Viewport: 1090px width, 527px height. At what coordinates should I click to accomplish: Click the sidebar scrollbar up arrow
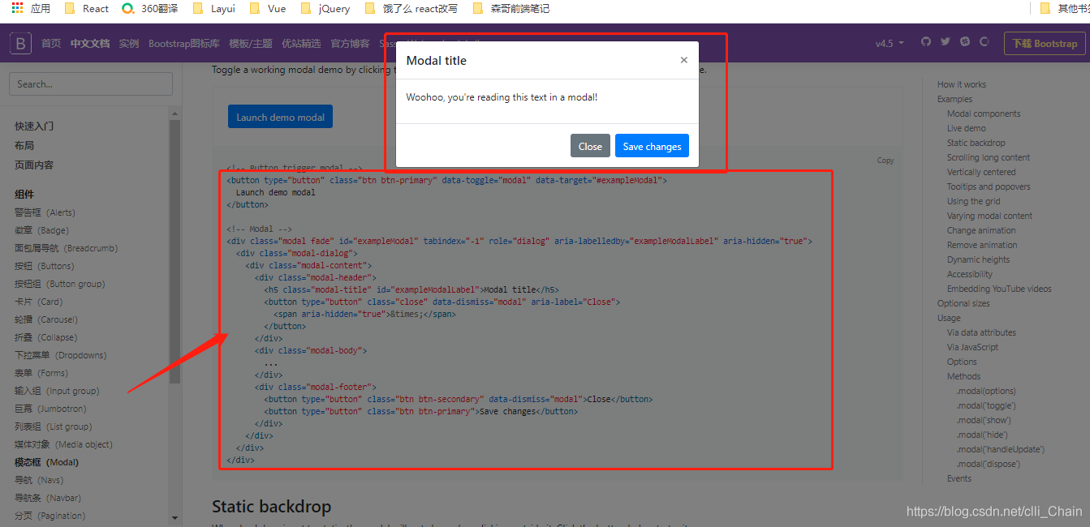(174, 113)
